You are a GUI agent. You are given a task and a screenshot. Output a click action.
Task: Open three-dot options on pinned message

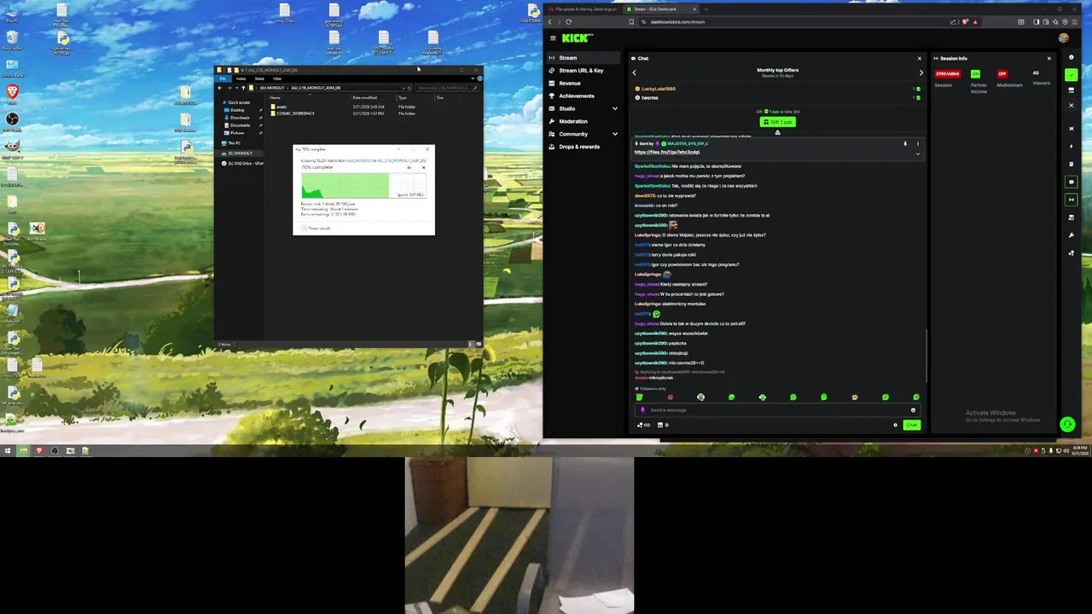[918, 143]
